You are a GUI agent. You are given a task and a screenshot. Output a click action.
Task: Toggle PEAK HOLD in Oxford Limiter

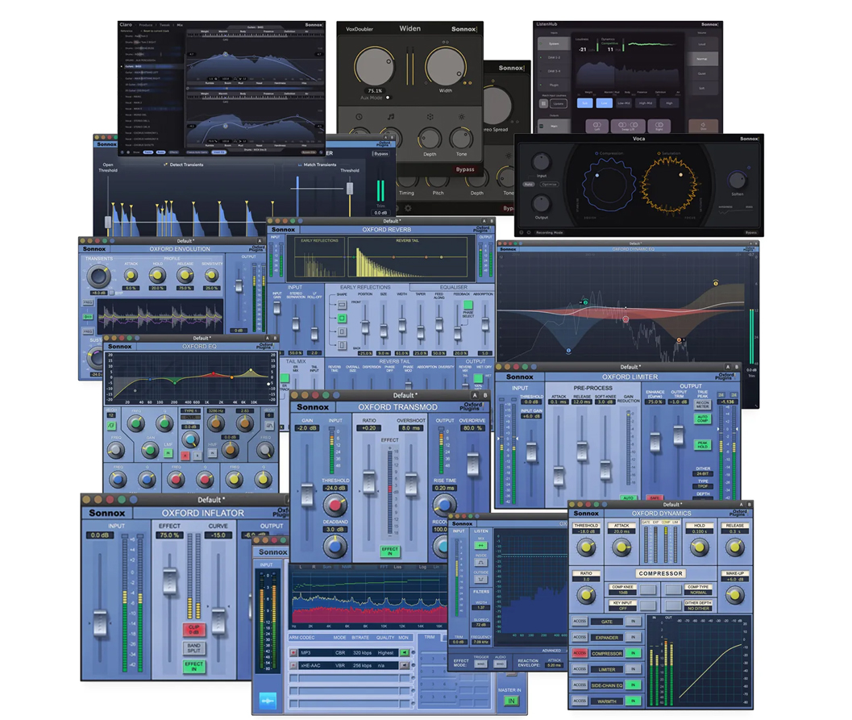pyautogui.click(x=703, y=445)
